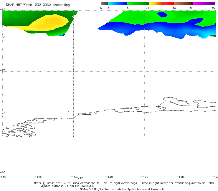Image resolution: width=218 pixels, height=191 pixels.
Task: Click the color bar label "34"
Action: coord(148,8)
